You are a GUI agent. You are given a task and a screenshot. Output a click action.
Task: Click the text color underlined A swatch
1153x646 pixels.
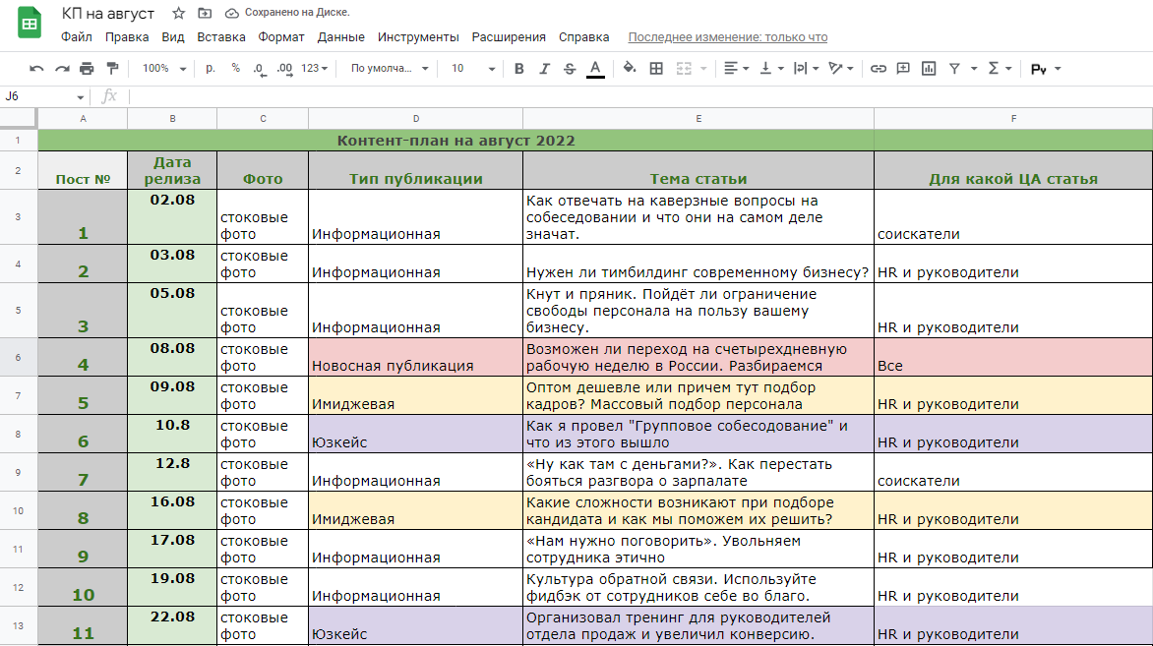(x=595, y=69)
